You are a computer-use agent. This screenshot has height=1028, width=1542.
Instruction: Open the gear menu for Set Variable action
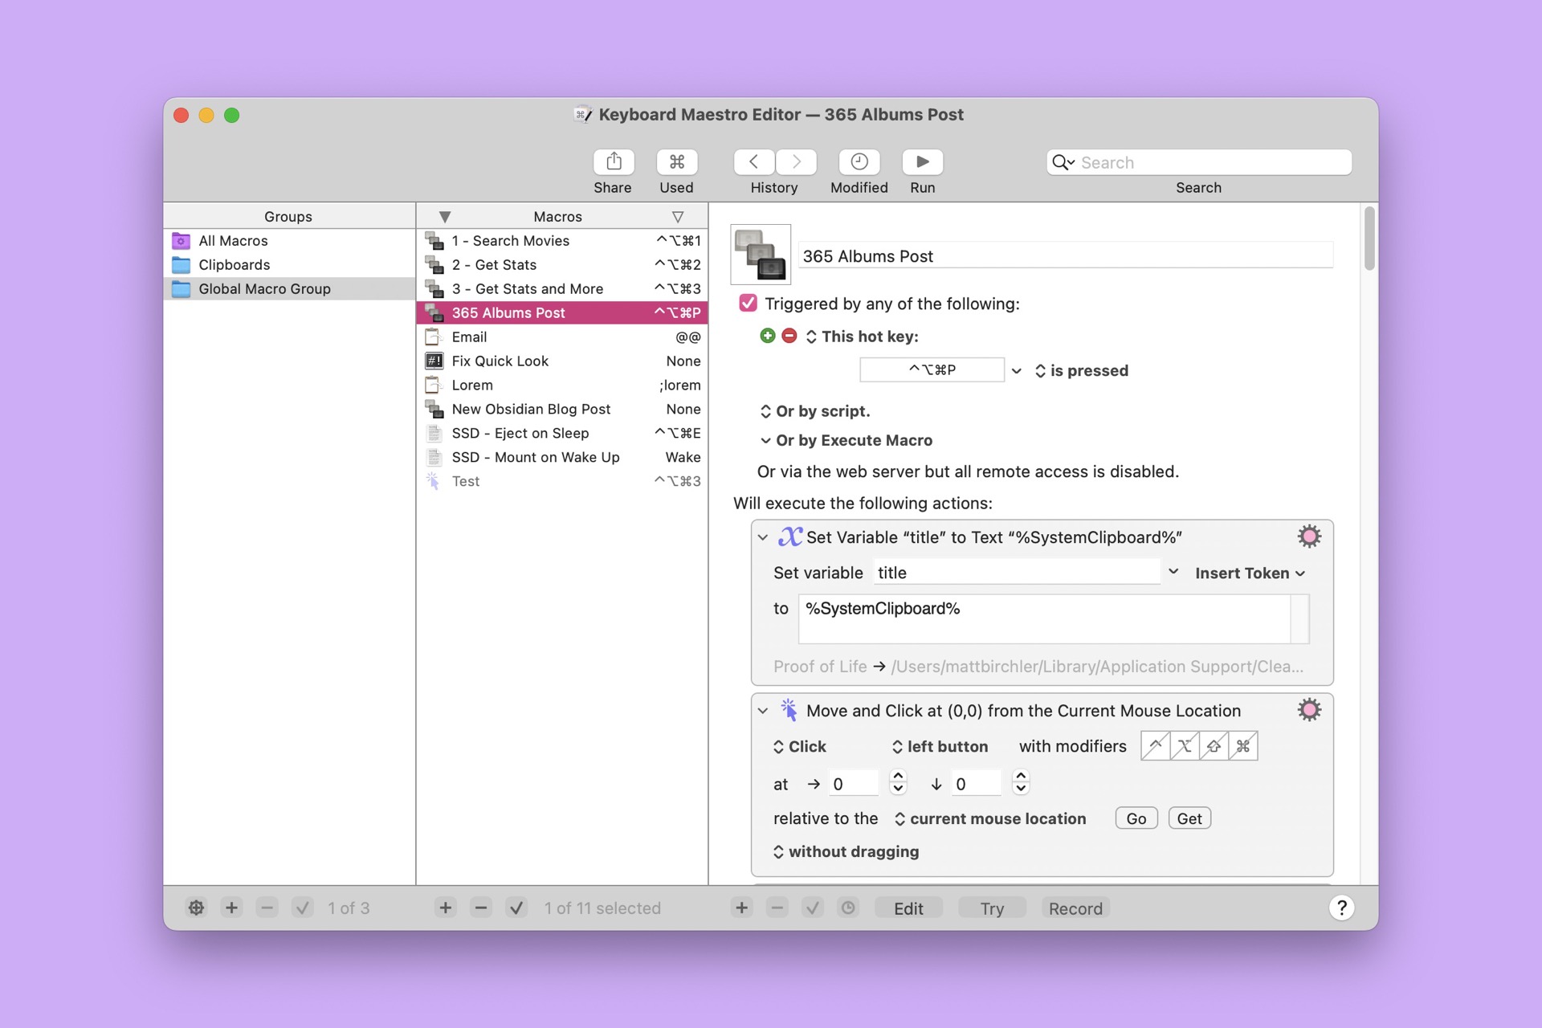tap(1309, 536)
